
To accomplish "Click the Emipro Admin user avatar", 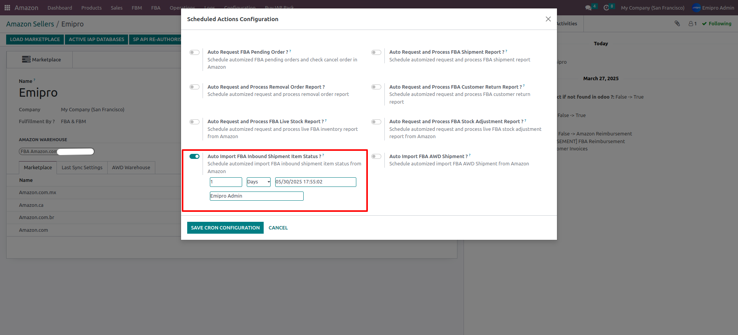I will [x=696, y=8].
